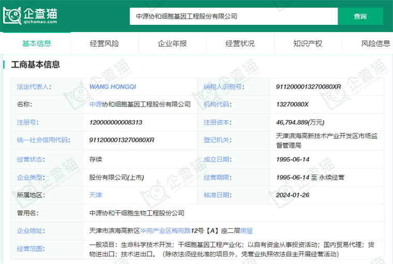This screenshot has height=264, width=393.
Task: Open the 基本信息 tab
Action: click(37, 43)
